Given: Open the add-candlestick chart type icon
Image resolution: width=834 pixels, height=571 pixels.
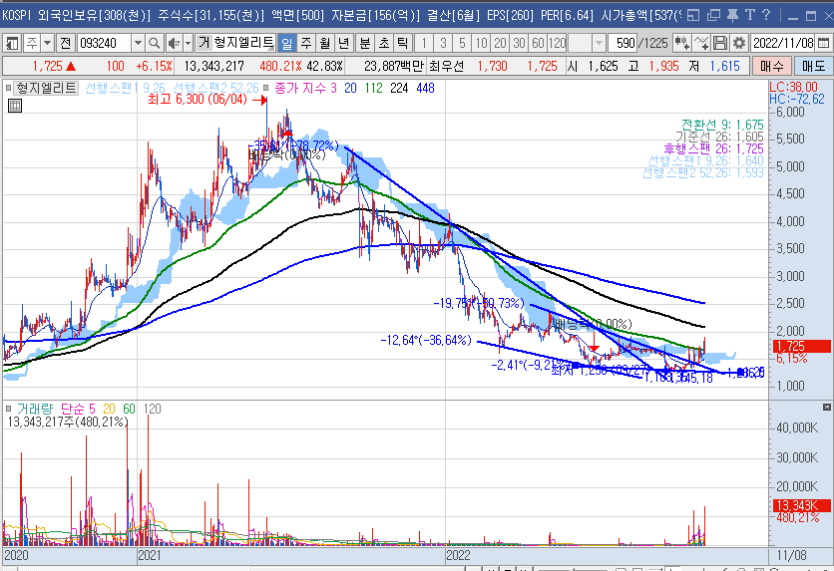Looking at the screenshot, I should 682,43.
